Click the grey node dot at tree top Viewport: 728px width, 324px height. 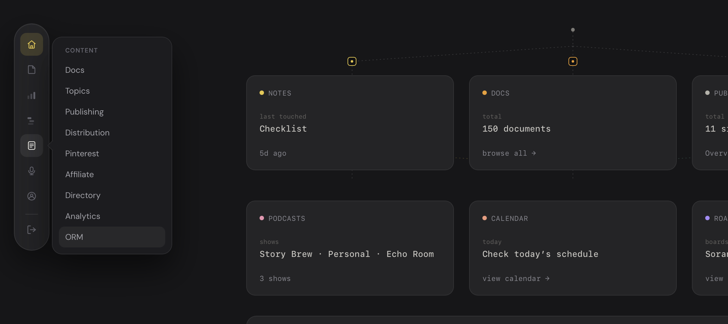[573, 30]
